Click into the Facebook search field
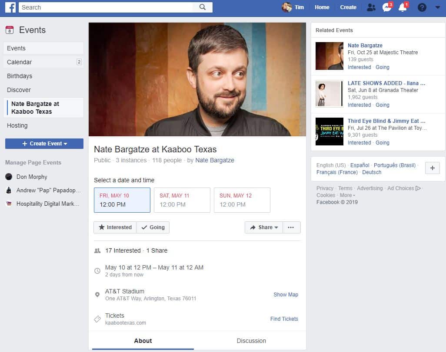 click(106, 7)
